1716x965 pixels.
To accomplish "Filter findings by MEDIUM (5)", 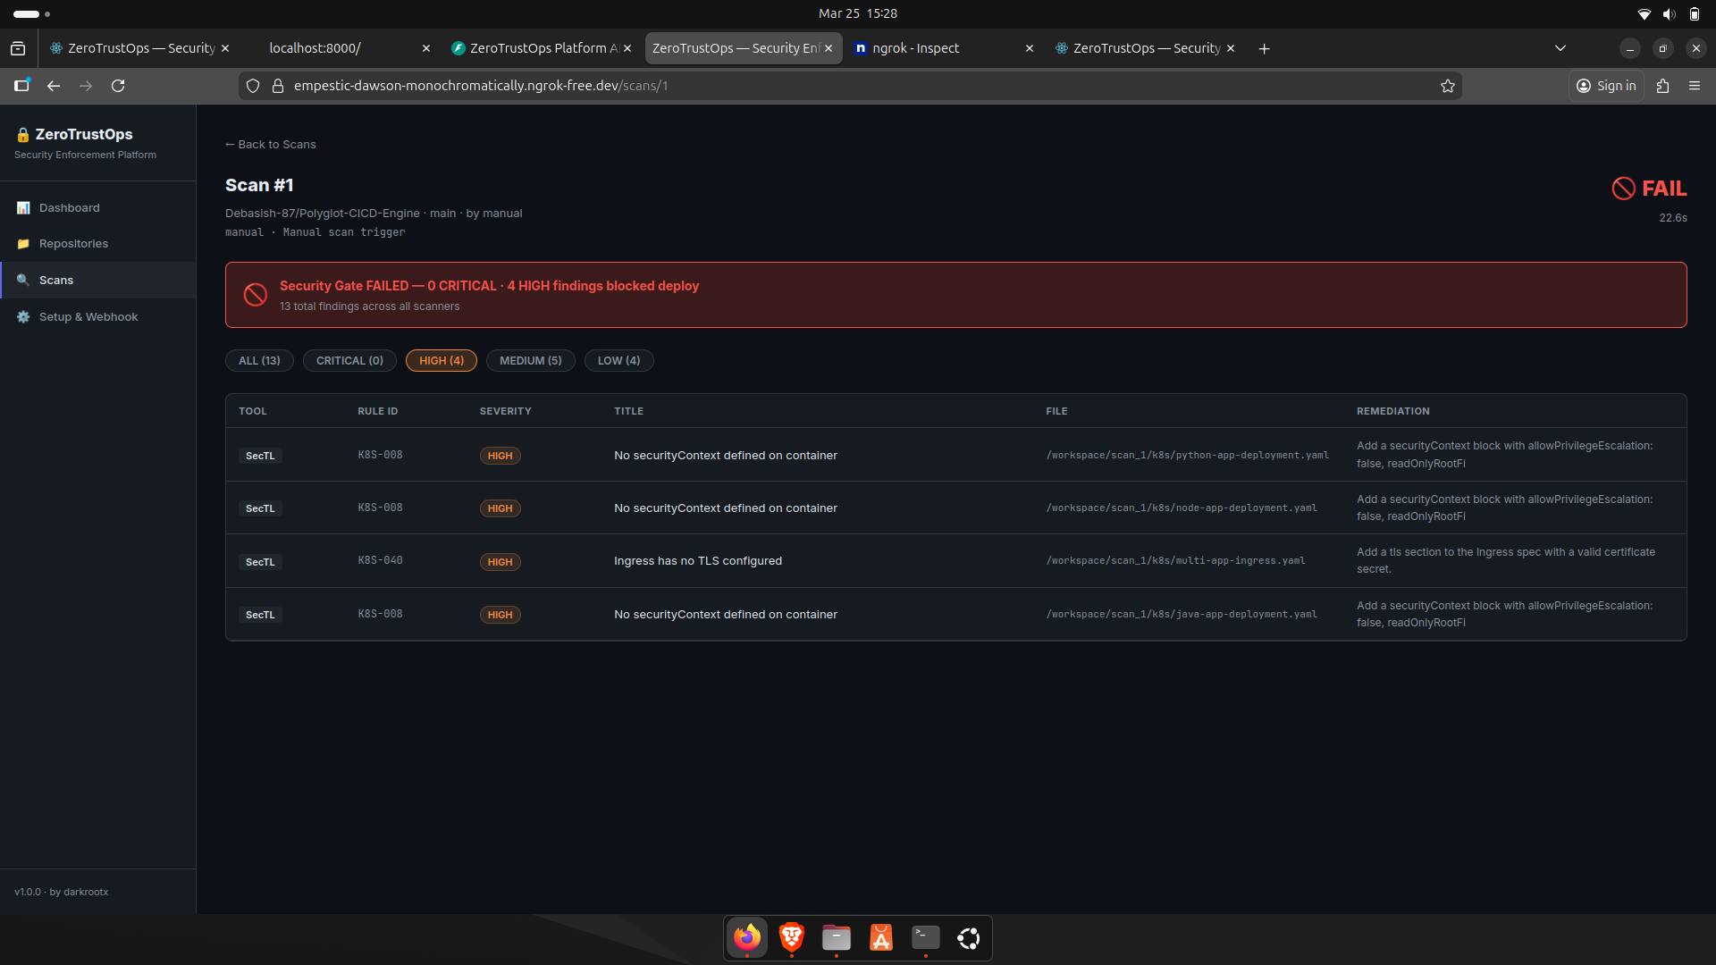I will 530,361.
